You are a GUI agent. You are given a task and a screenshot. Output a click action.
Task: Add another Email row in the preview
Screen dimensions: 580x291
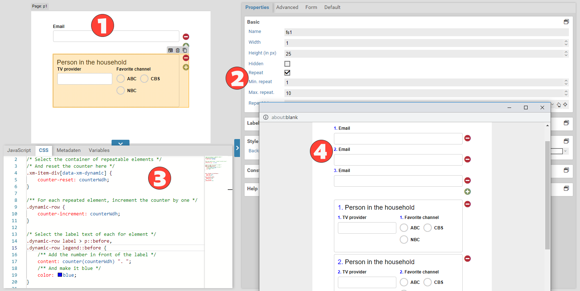pyautogui.click(x=467, y=192)
